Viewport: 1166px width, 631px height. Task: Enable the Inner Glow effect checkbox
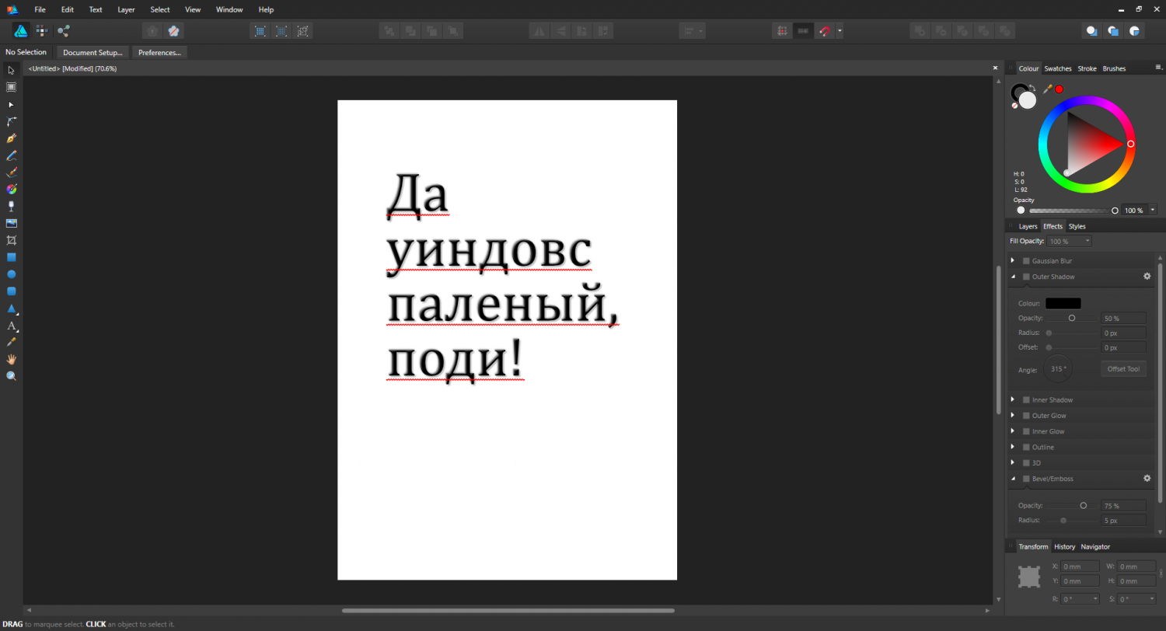(1026, 431)
